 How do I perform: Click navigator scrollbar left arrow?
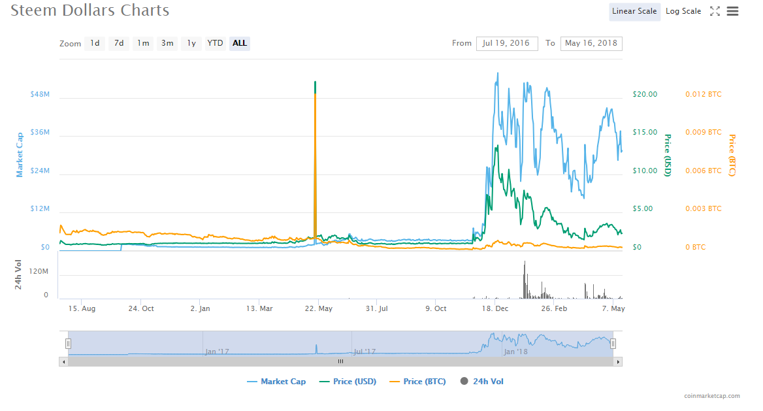64,361
